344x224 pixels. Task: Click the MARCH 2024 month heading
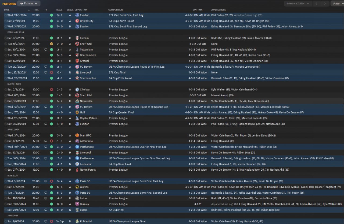14,84
